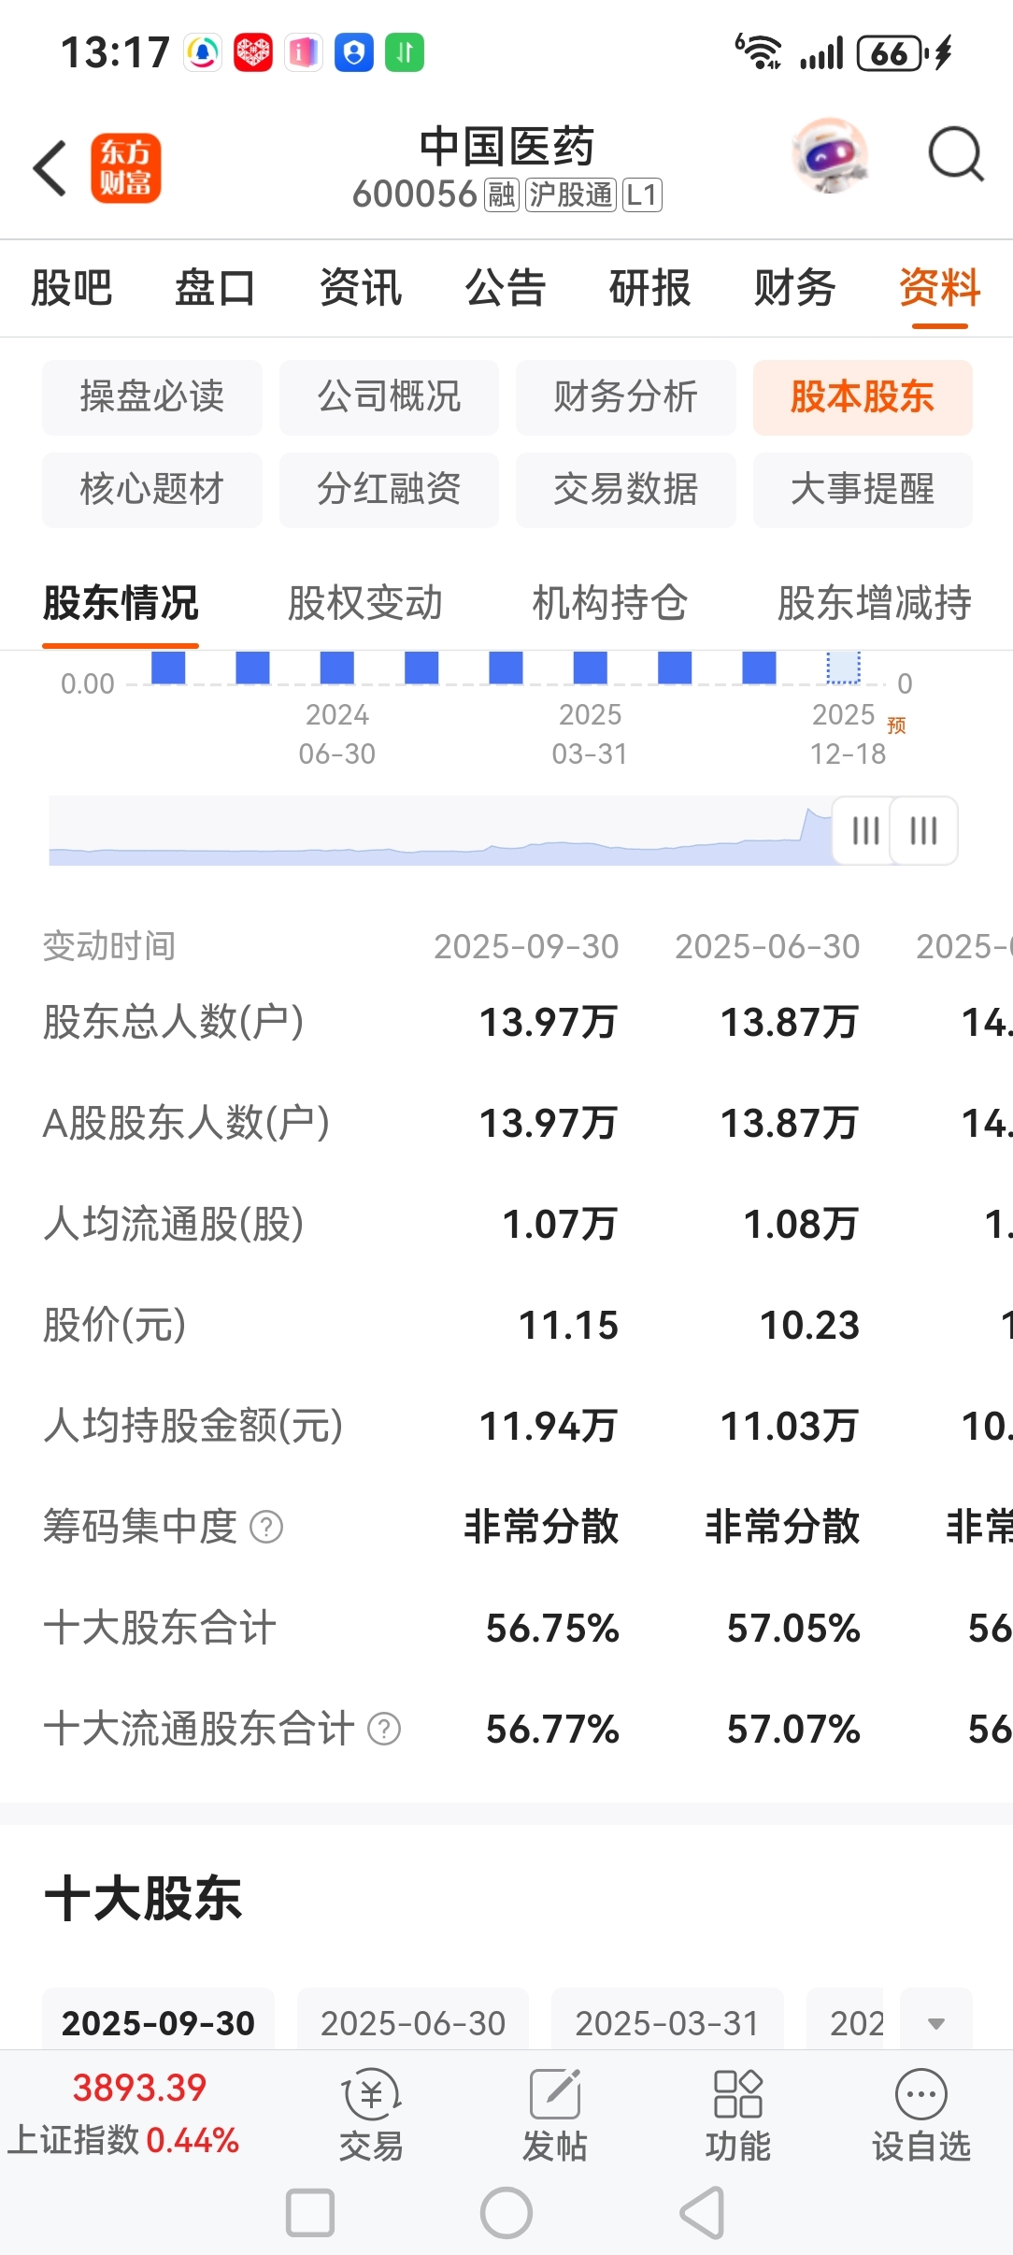Tap the blue bar above 2024 06-30
The image size is (1013, 2255).
click(337, 668)
